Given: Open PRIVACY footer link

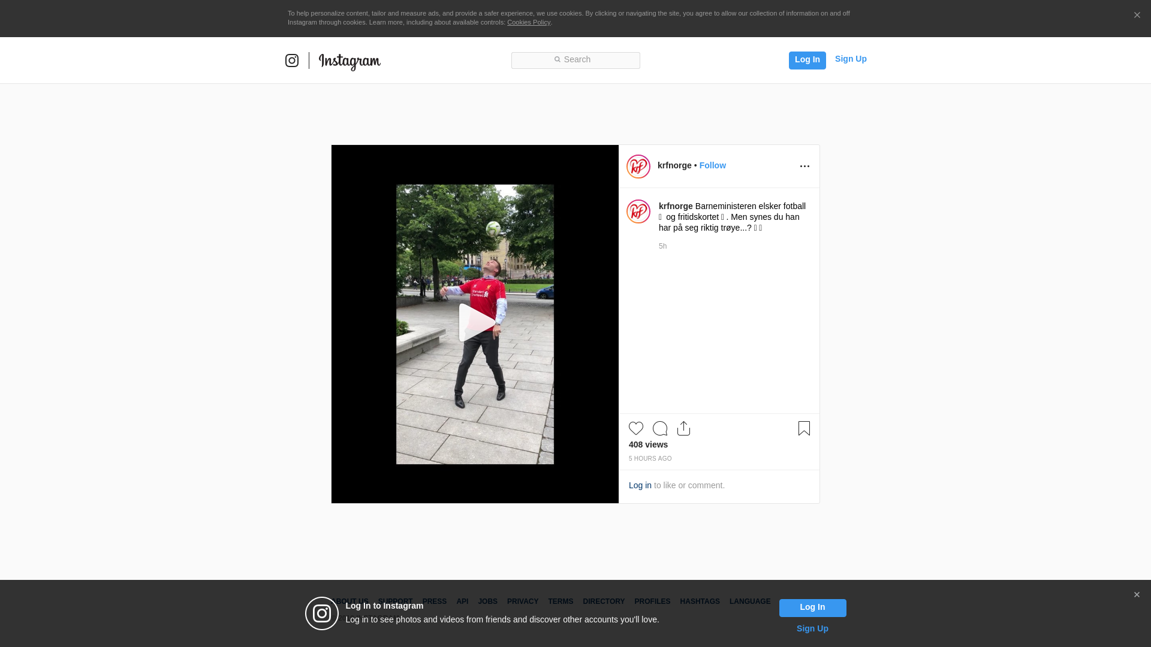Looking at the screenshot, I should click(x=522, y=601).
